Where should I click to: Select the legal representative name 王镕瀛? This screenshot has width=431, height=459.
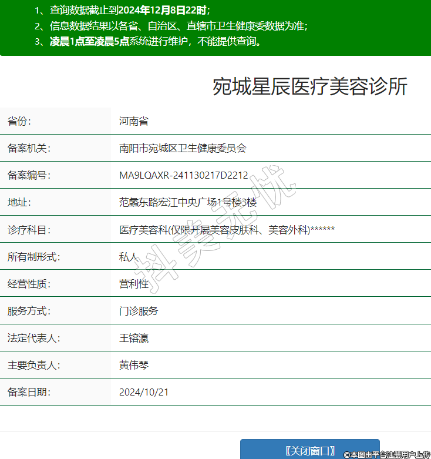coord(133,338)
